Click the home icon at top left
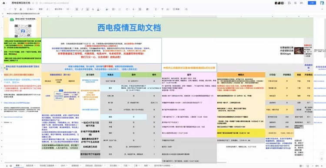326x168 pixels. (x=3, y=3)
